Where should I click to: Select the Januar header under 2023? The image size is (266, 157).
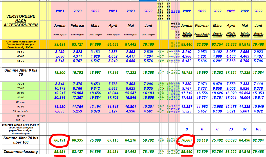point(60,26)
